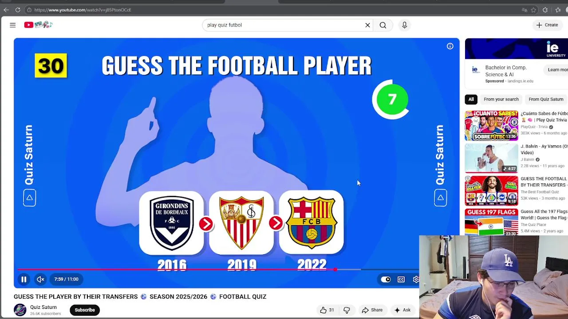Clear the search box text
The height and width of the screenshot is (319, 568).
point(367,25)
